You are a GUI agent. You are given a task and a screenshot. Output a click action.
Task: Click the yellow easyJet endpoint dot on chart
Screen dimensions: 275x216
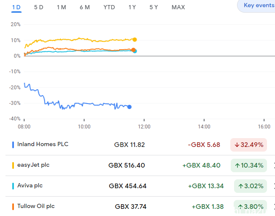(x=135, y=40)
